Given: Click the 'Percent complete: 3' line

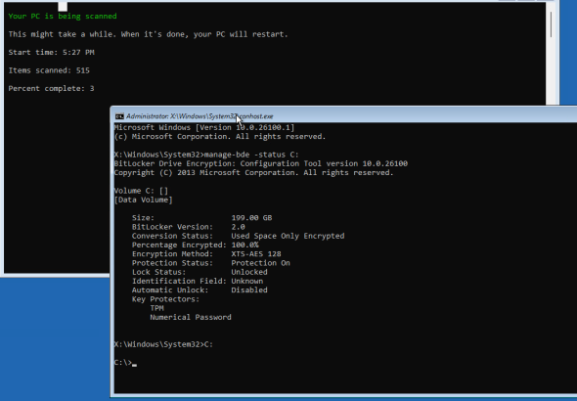Looking at the screenshot, I should (51, 88).
